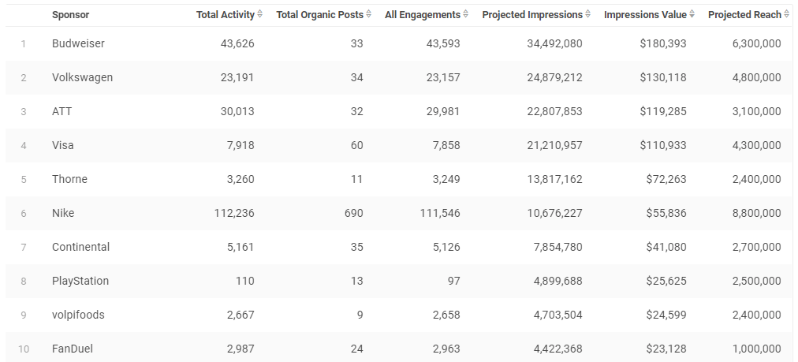Click Thorne's projected impressions 13,817,162

click(x=554, y=179)
